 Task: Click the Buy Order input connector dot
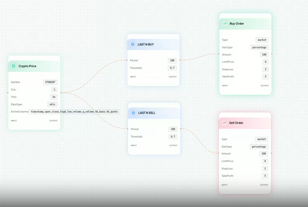(x=219, y=54)
